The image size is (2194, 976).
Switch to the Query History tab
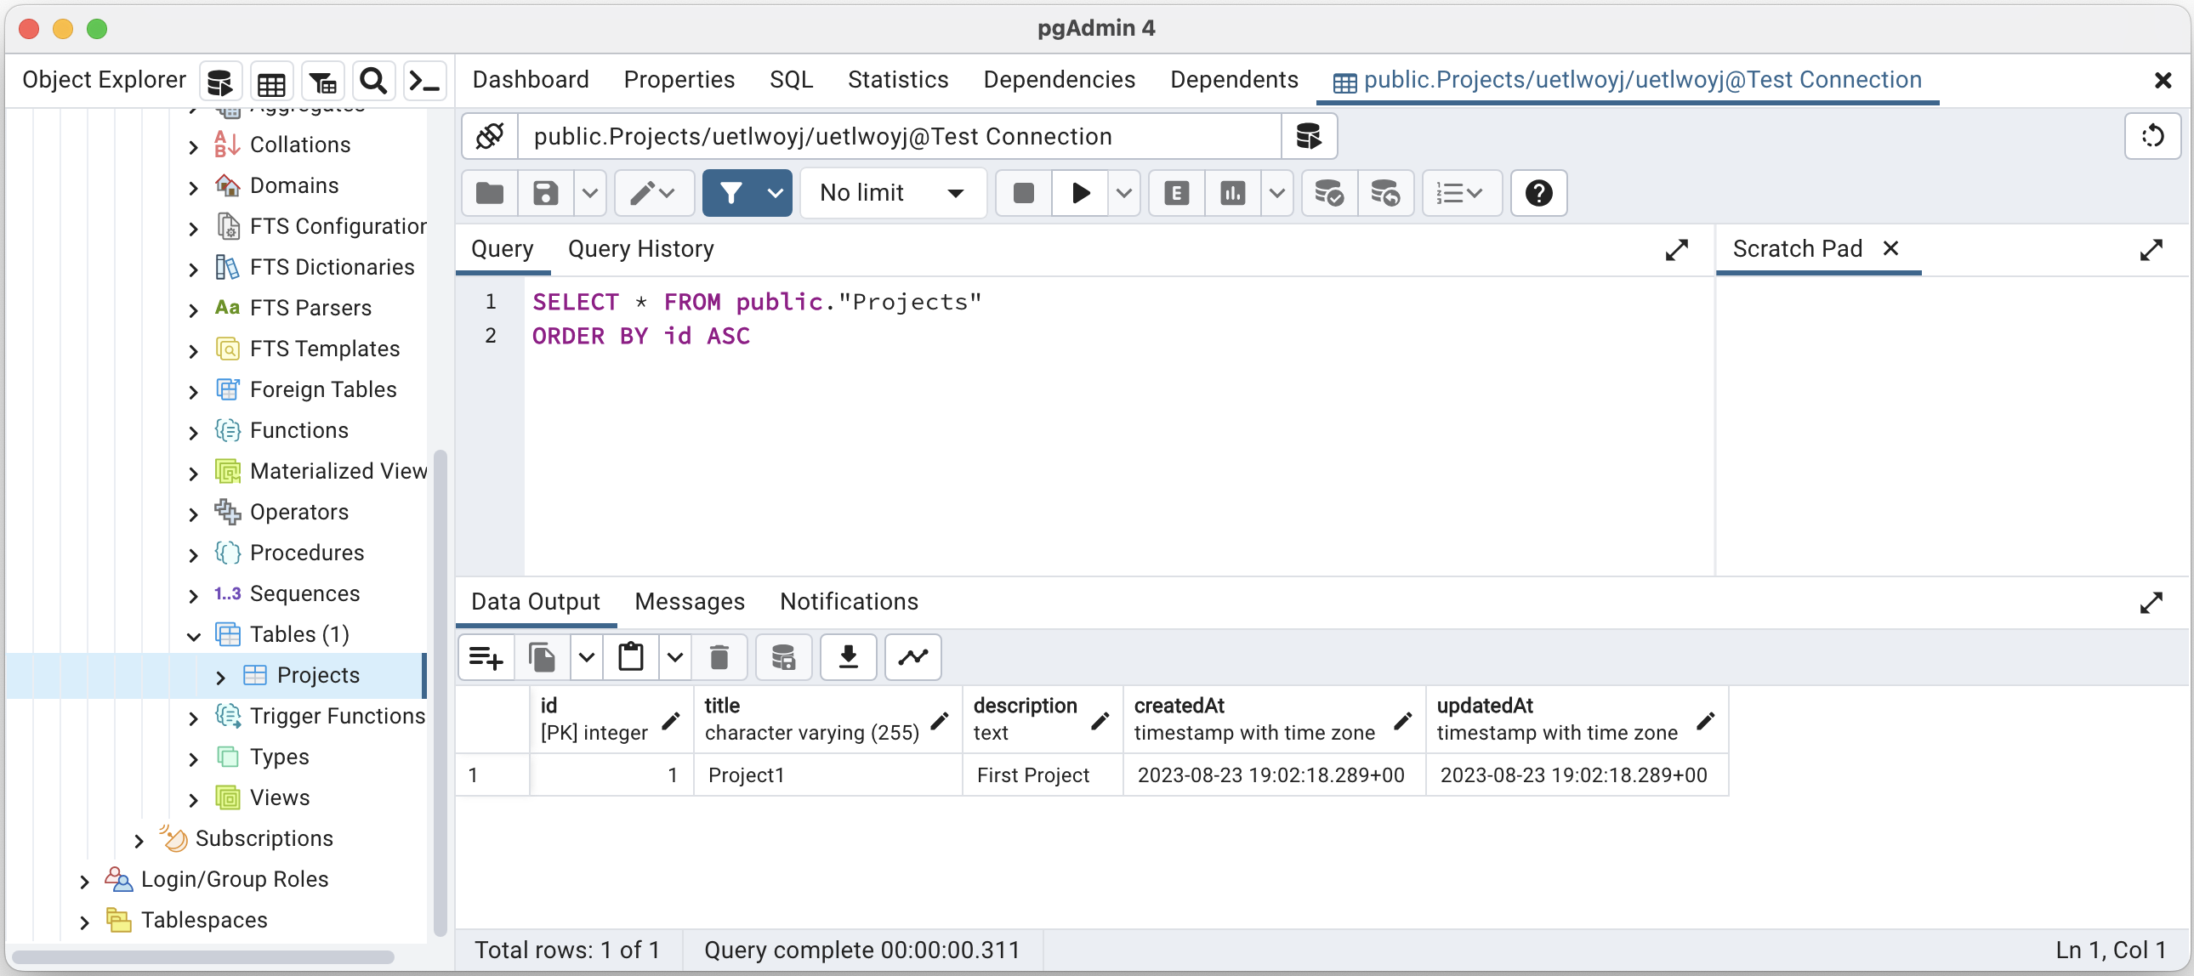point(642,249)
